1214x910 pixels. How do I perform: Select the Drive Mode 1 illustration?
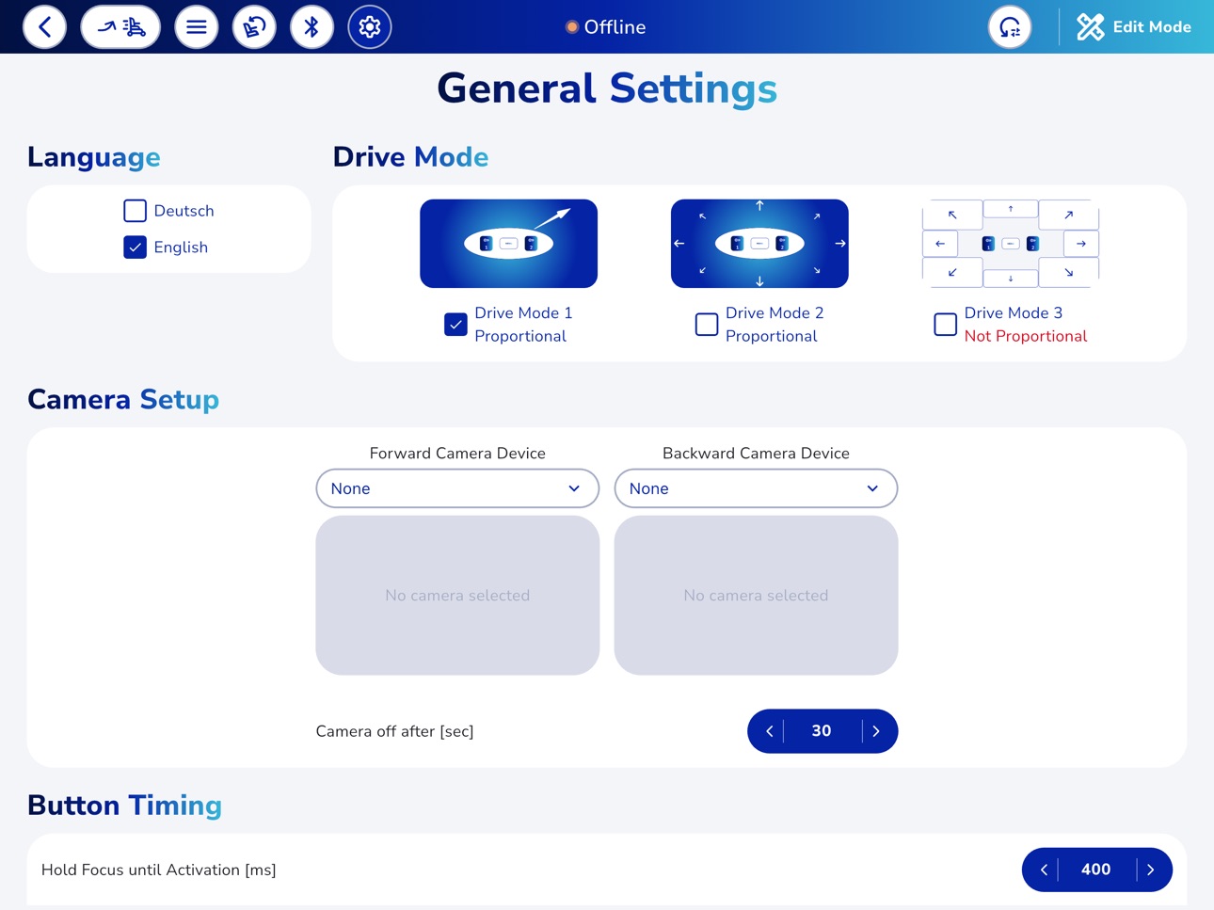click(x=508, y=244)
